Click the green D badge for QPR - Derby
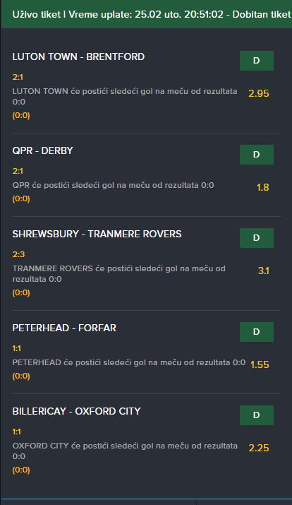 (x=257, y=155)
